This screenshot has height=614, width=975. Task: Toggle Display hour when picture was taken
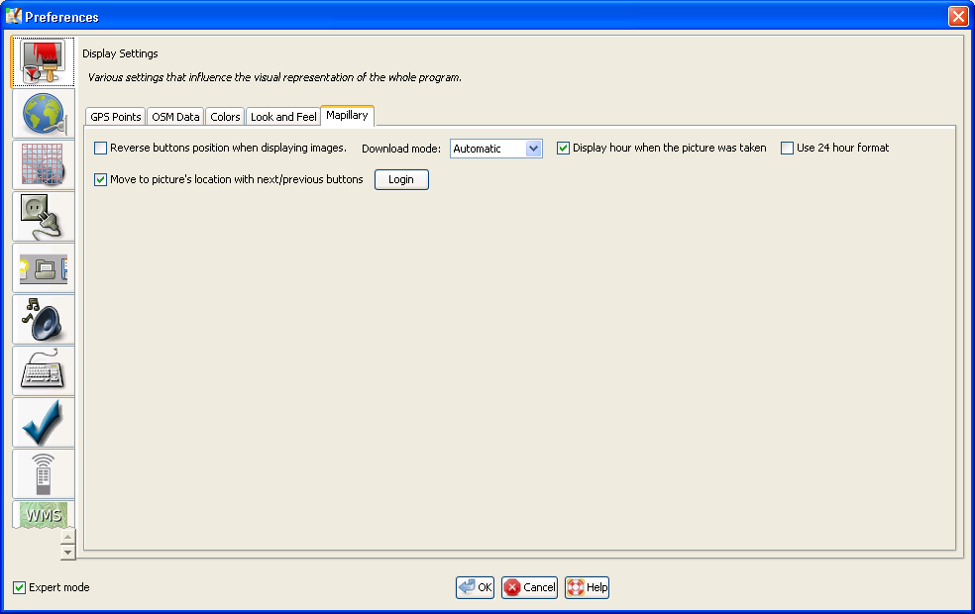[x=564, y=149]
